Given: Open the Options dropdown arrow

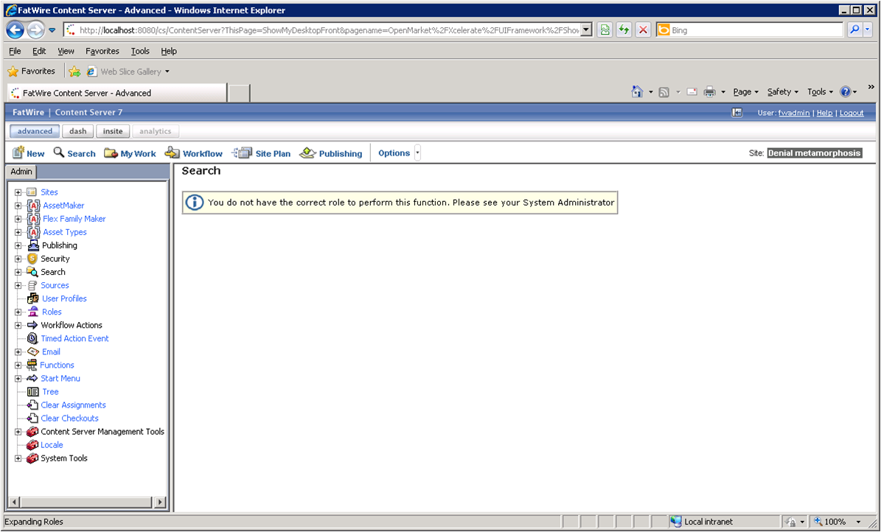Looking at the screenshot, I should 417,153.
